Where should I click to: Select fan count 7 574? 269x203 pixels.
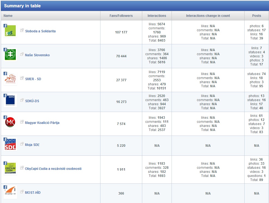click(x=121, y=124)
